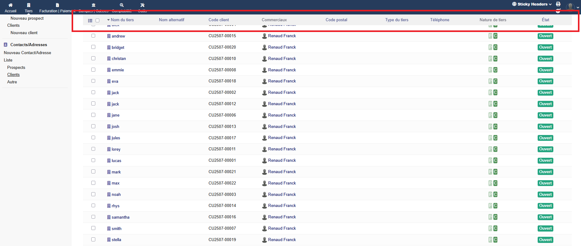Click the building icon beside bridget
581x246 pixels.
(109, 47)
